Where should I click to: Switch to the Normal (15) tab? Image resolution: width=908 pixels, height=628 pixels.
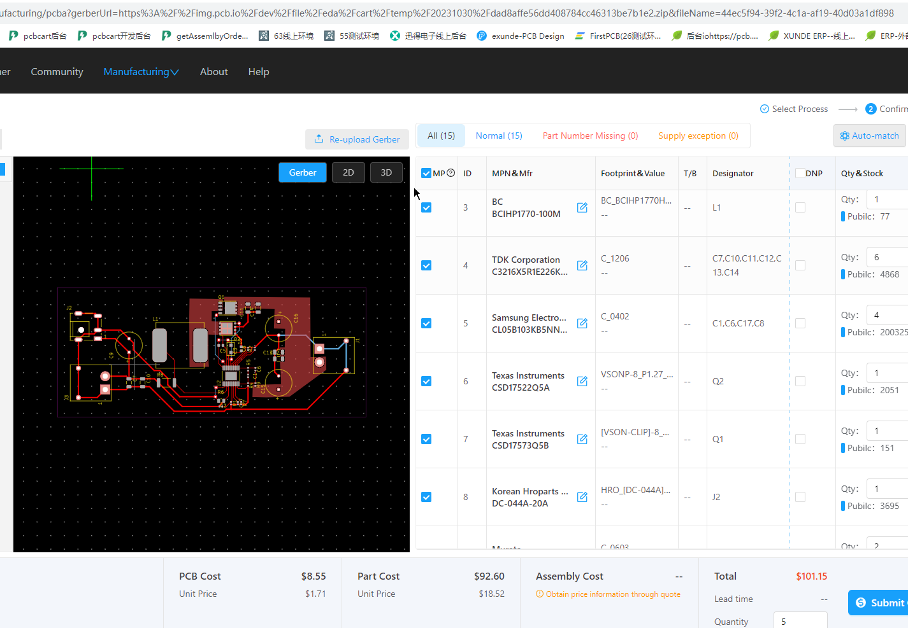[x=499, y=136]
